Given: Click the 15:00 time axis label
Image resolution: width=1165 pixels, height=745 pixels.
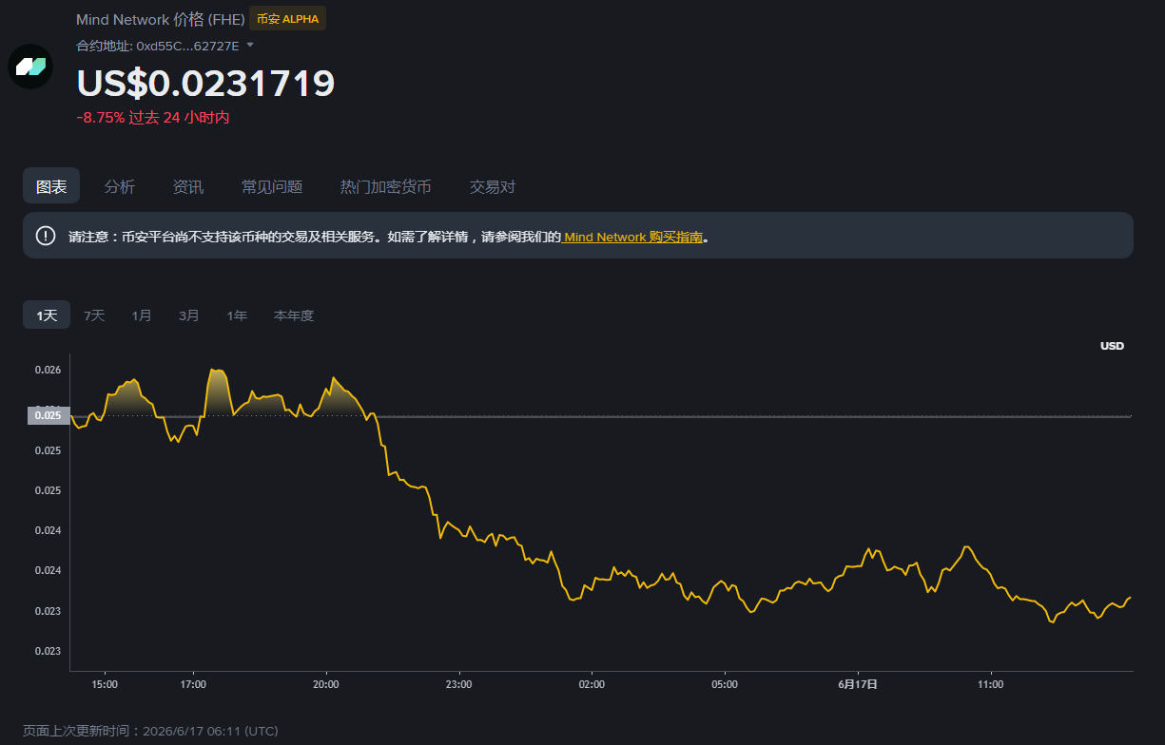Looking at the screenshot, I should click(105, 684).
